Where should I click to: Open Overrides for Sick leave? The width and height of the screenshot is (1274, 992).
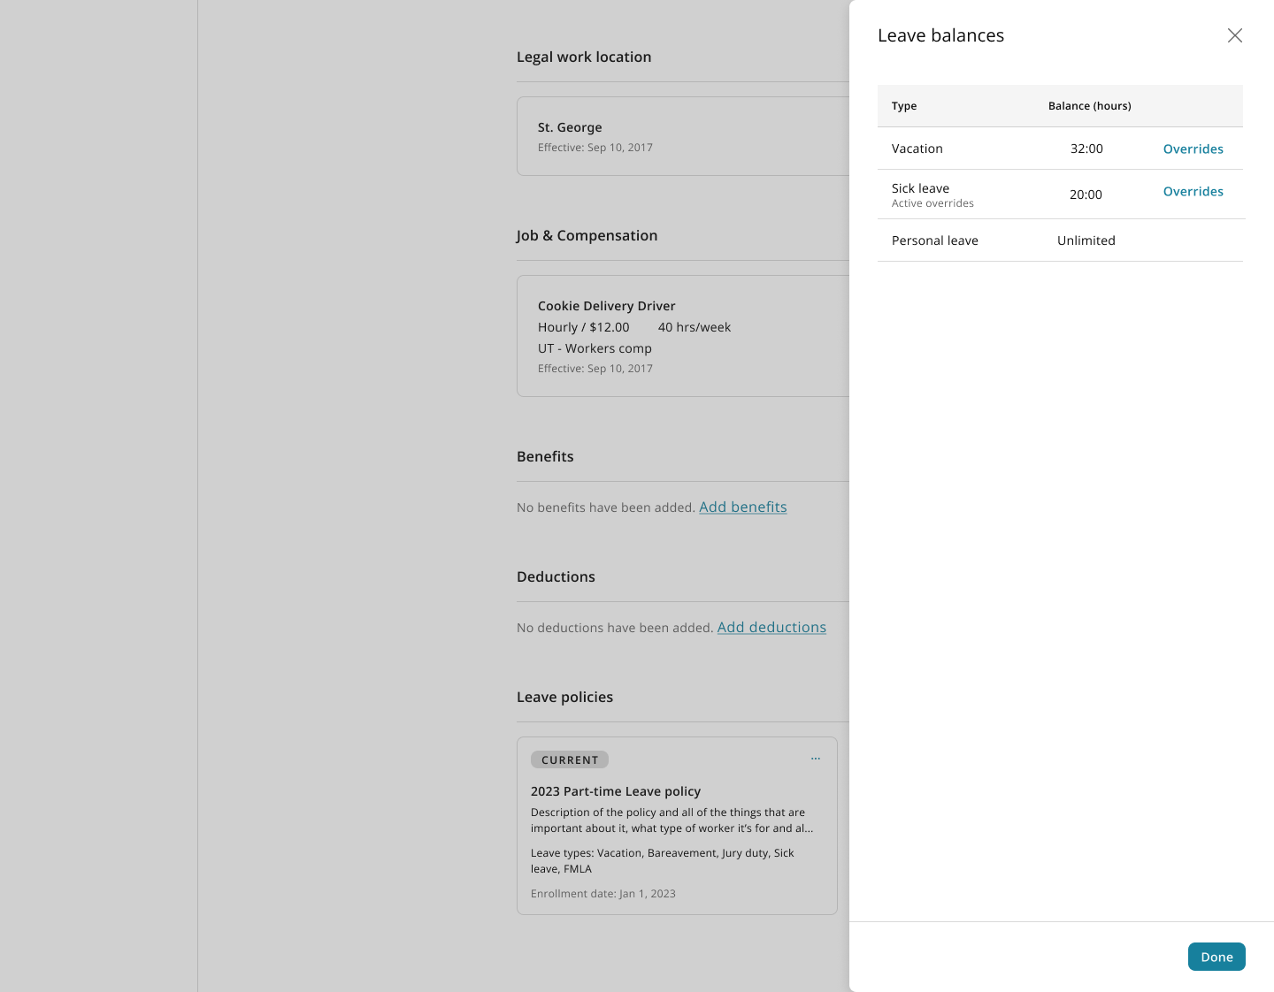(1193, 191)
